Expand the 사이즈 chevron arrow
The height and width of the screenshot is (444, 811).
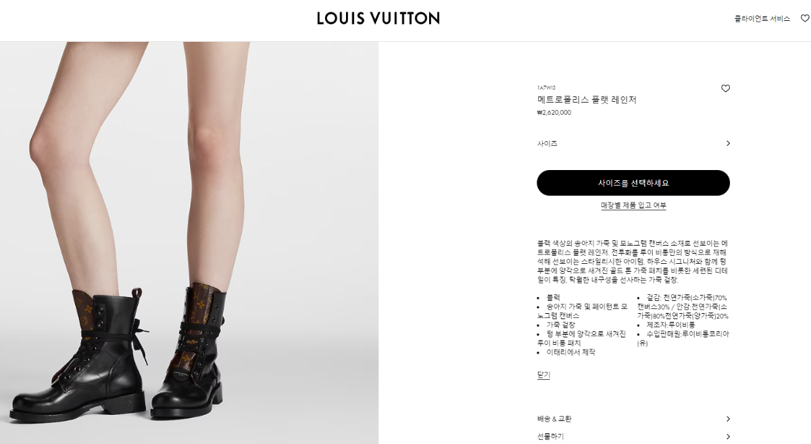[728, 143]
